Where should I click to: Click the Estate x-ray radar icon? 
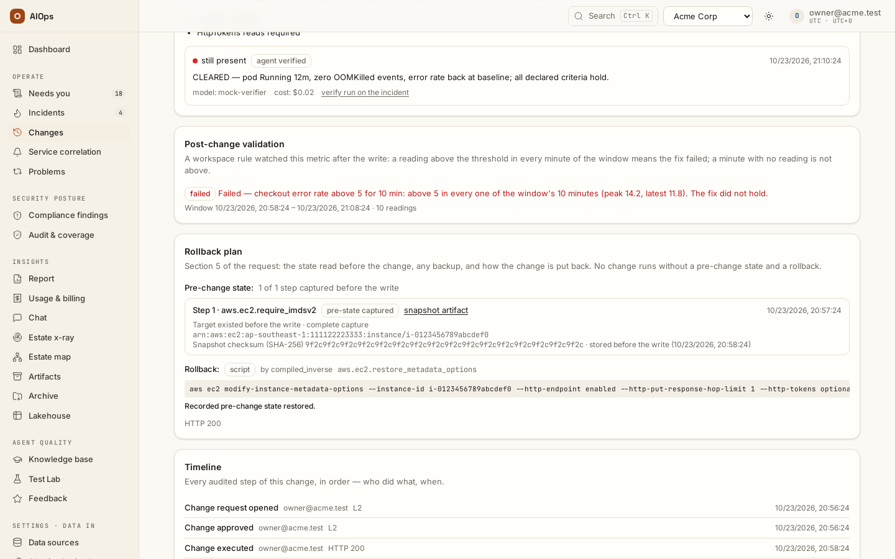pyautogui.click(x=17, y=338)
